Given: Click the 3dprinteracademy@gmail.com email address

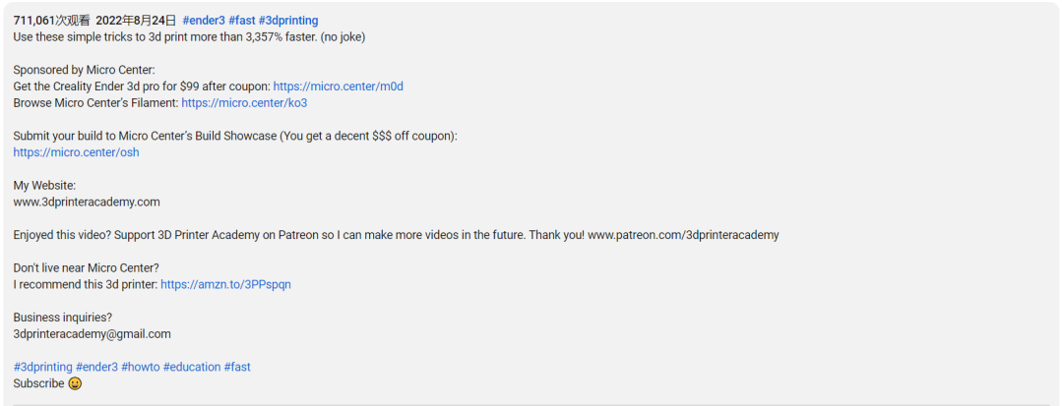Looking at the screenshot, I should [x=93, y=333].
